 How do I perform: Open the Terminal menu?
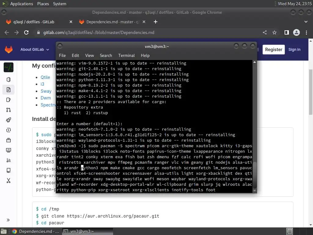click(126, 56)
